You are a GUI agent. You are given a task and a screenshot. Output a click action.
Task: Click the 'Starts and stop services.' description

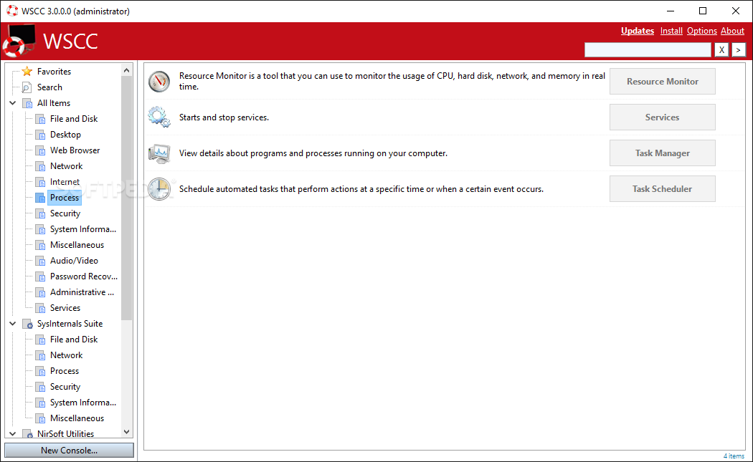[x=224, y=117]
